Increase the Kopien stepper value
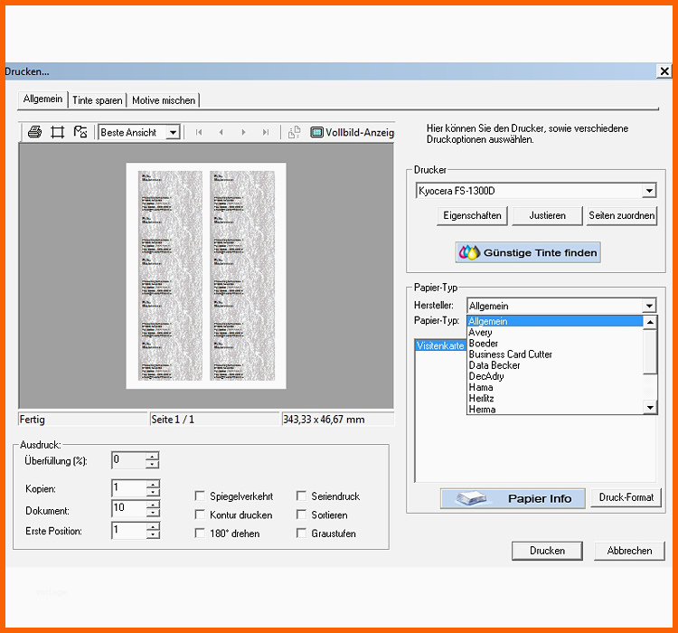Screen dimensions: 678x633 point(152,483)
